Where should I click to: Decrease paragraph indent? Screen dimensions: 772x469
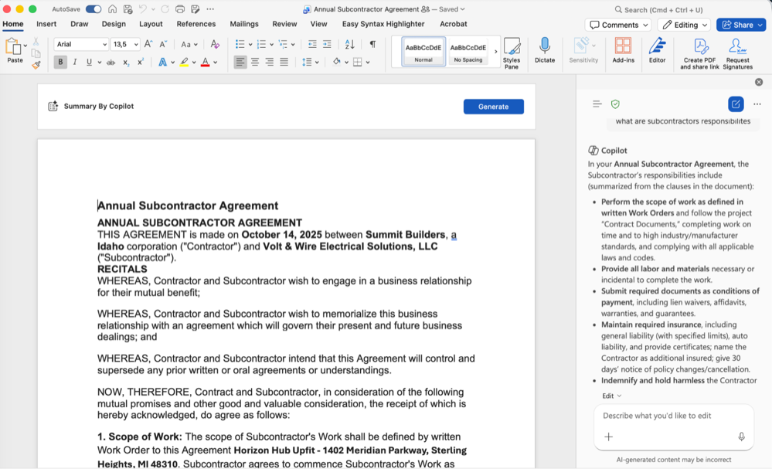pyautogui.click(x=312, y=44)
